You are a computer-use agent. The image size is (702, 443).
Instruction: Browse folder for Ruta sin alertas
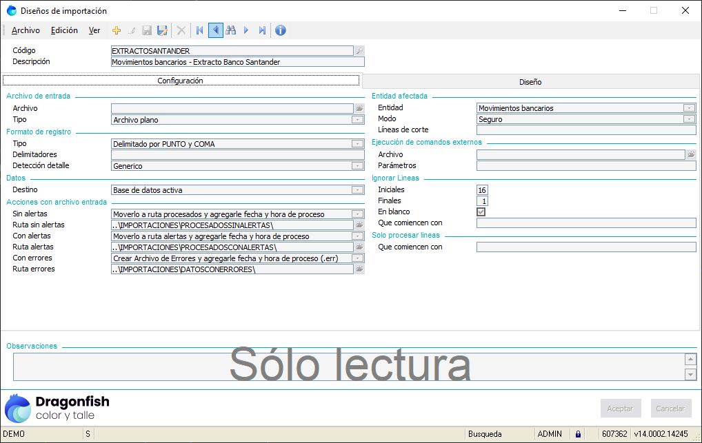[359, 225]
